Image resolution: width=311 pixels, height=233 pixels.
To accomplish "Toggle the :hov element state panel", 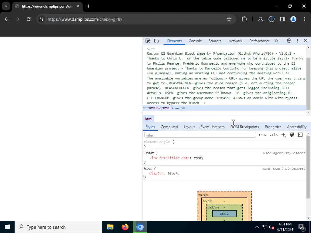I will click(x=263, y=135).
